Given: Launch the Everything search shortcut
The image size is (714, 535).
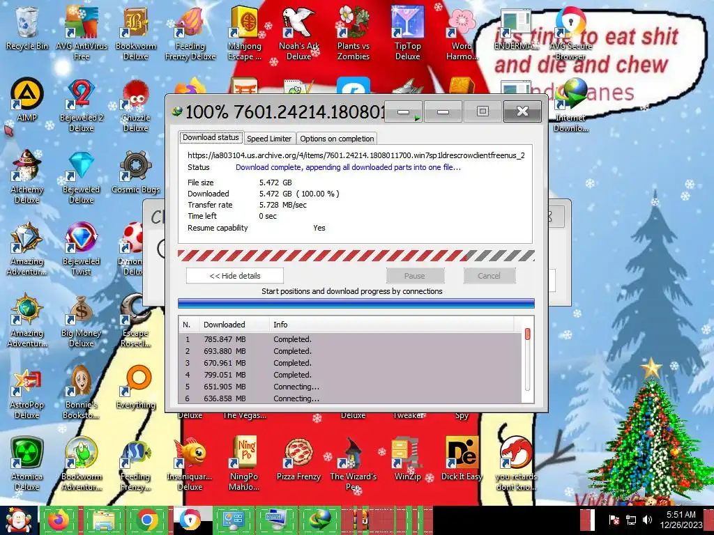Looking at the screenshot, I should pos(136,387).
